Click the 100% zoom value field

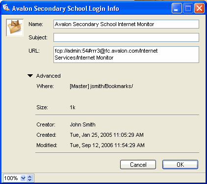(11, 178)
